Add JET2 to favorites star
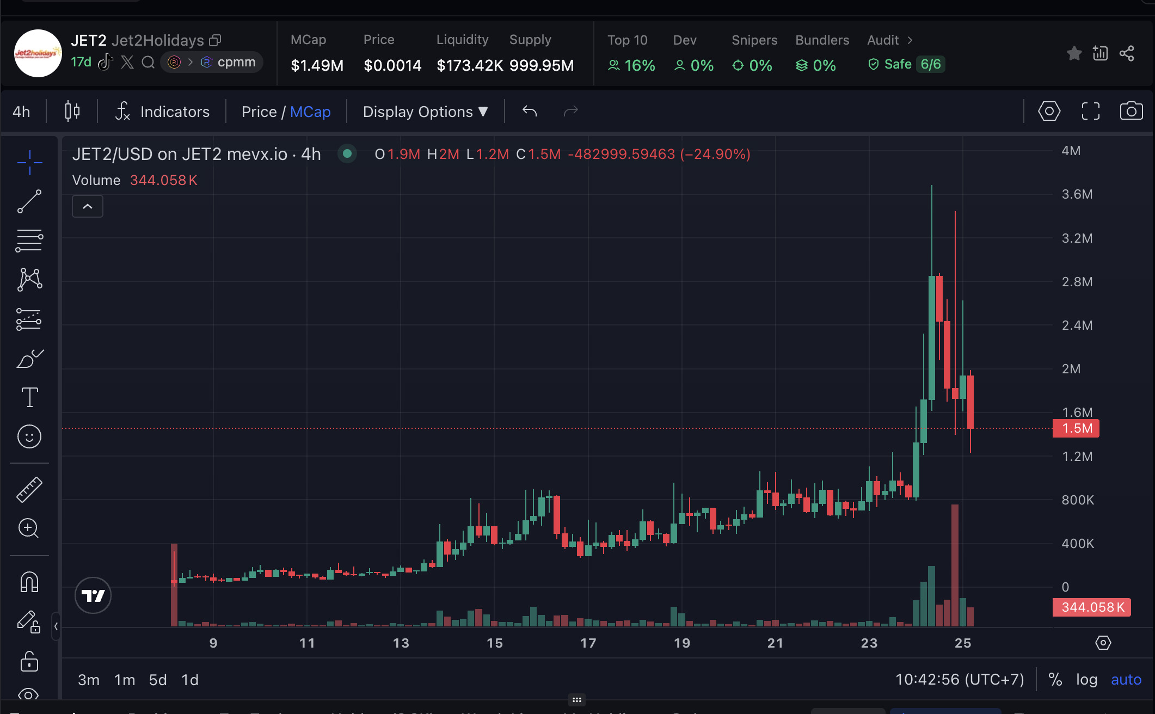 (1074, 53)
